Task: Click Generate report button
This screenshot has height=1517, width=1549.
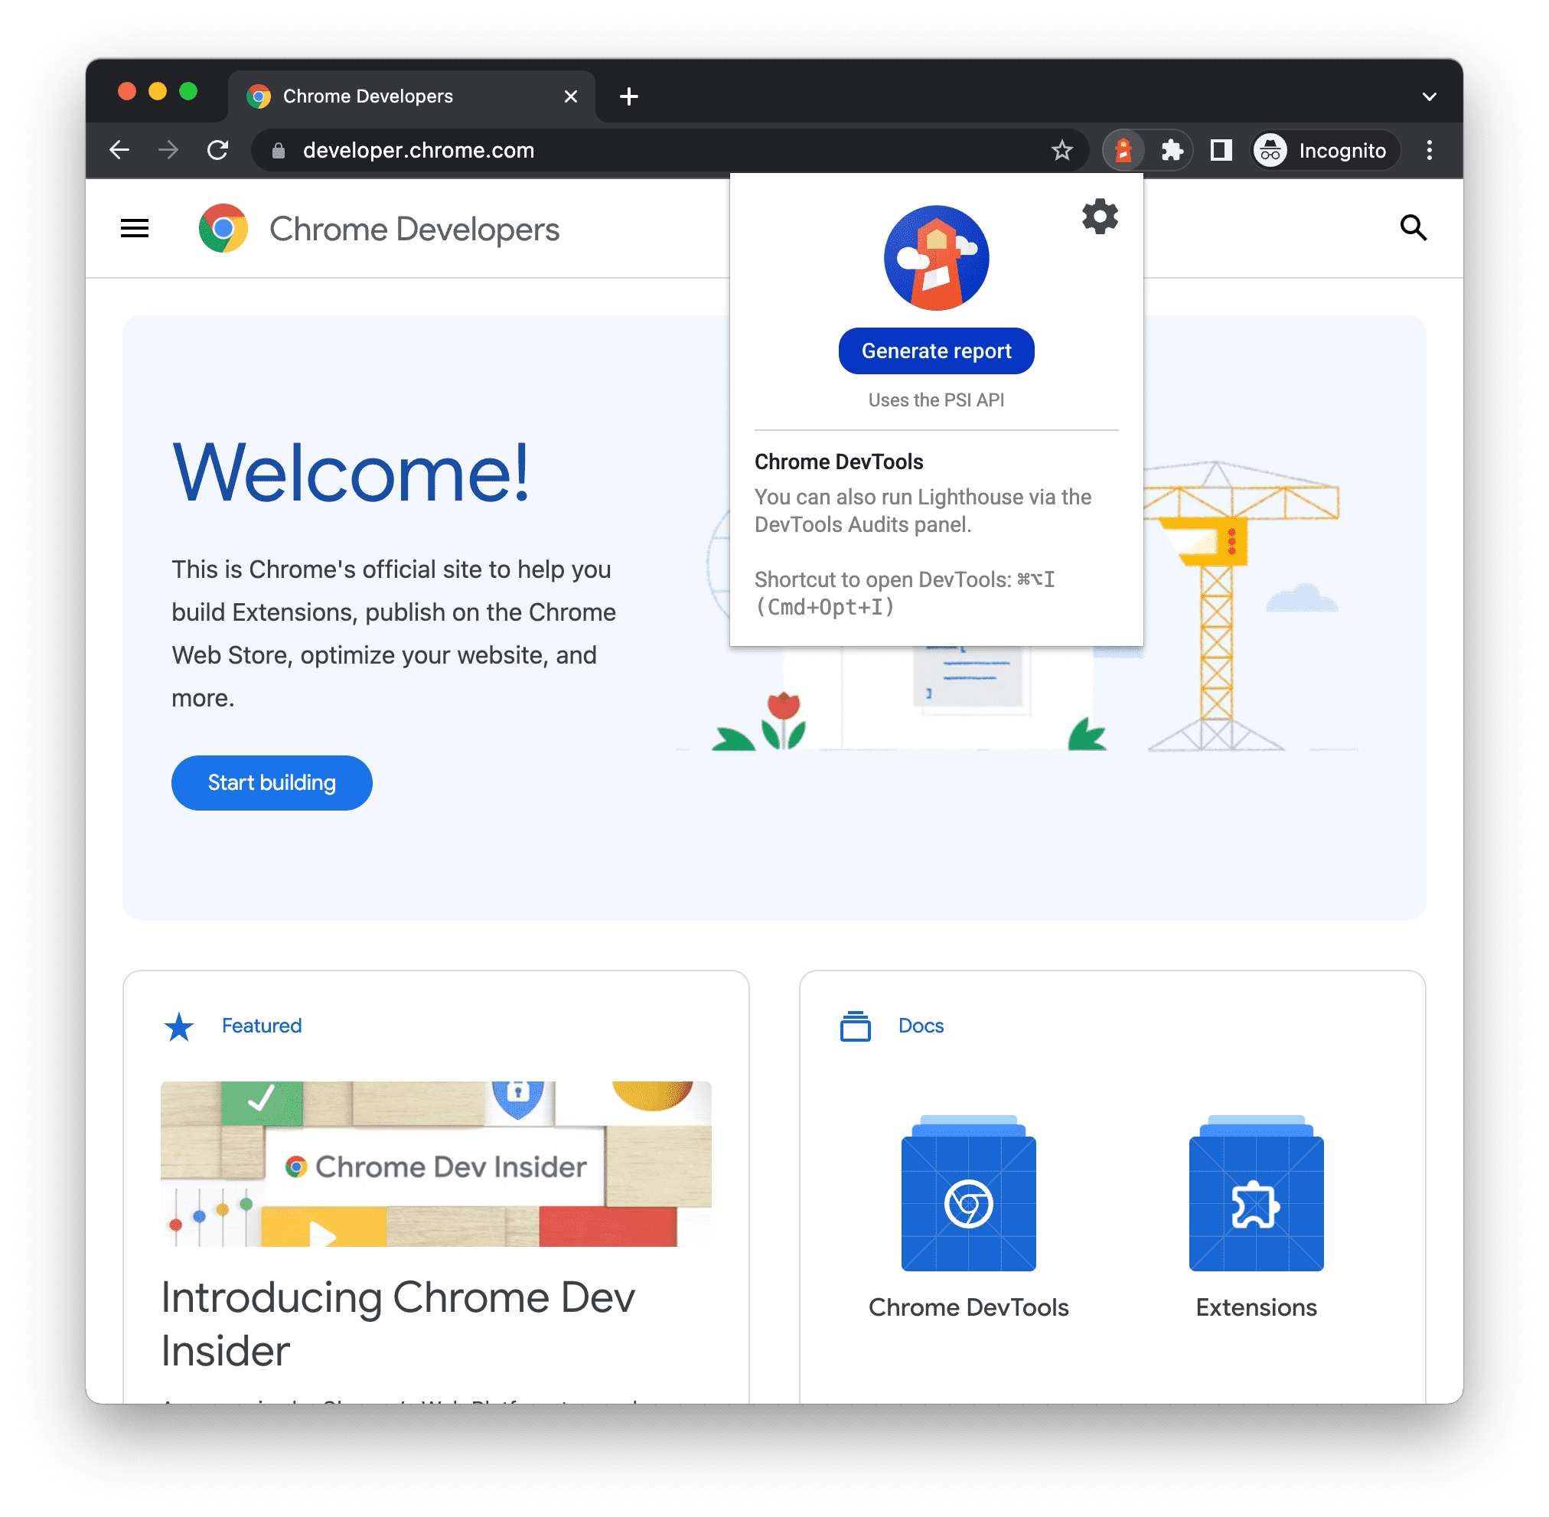Action: pos(936,351)
